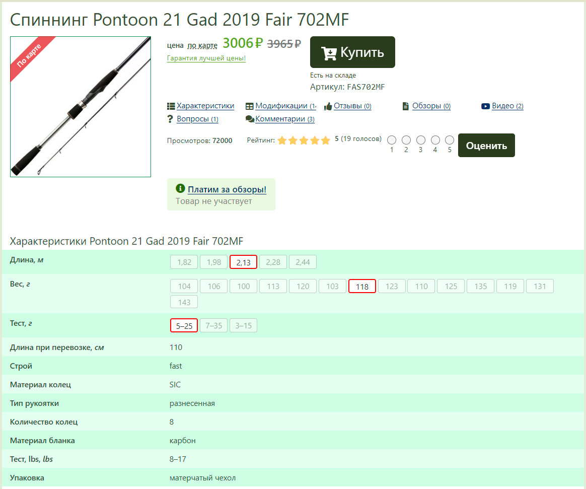Open the Видео (2) link
Screen dimensions: 586x489
pyautogui.click(x=507, y=106)
